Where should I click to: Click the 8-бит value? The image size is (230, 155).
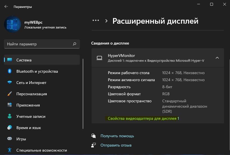tap(167, 87)
